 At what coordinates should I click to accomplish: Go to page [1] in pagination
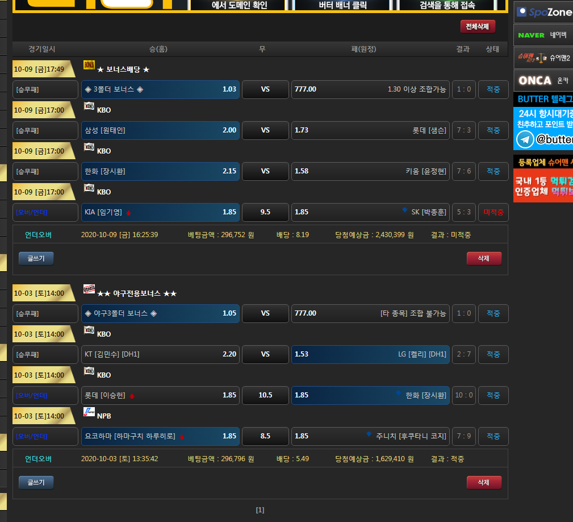coord(260,510)
